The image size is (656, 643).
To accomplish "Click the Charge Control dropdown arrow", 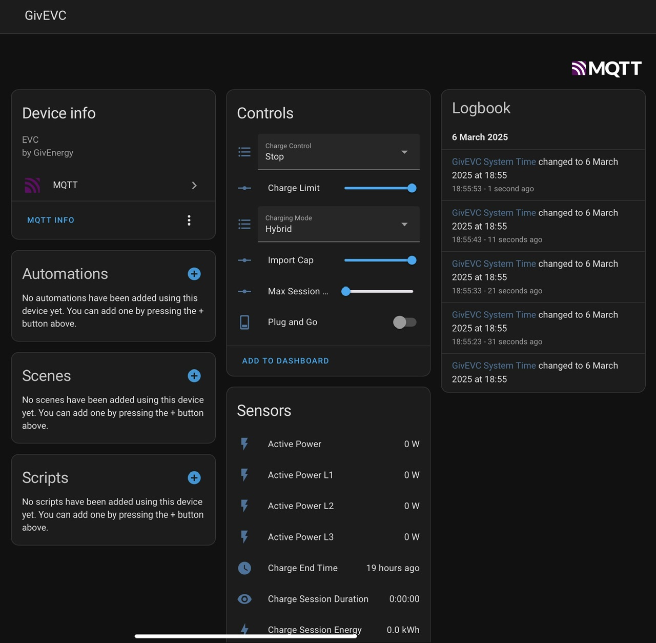I will click(404, 152).
